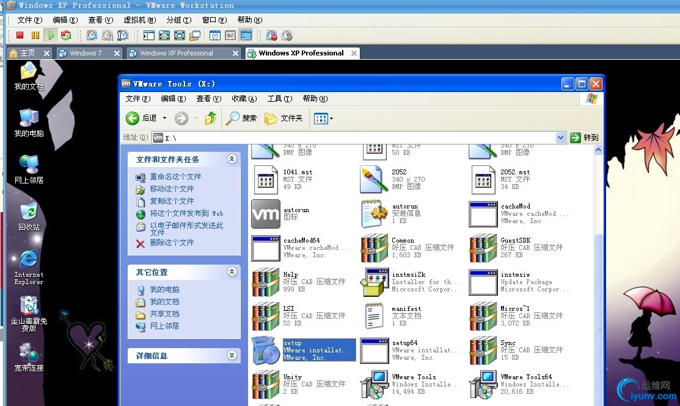The image size is (680, 406).
Task: Take a snapshot of the virtual machine
Action: 92,35
